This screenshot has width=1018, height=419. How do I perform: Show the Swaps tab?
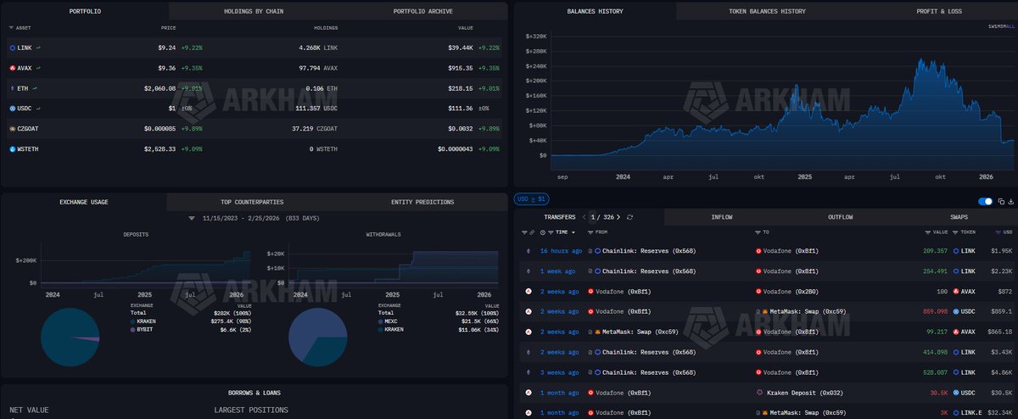[x=959, y=217]
